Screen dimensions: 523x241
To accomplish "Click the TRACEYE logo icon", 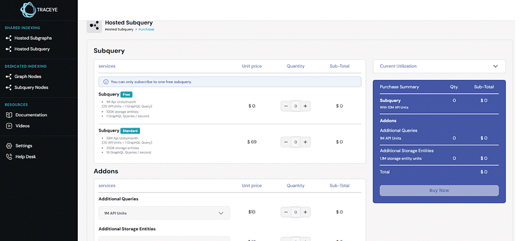I will click(x=28, y=10).
